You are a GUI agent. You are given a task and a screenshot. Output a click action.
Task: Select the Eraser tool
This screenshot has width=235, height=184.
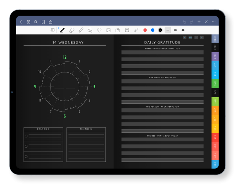(72, 30)
